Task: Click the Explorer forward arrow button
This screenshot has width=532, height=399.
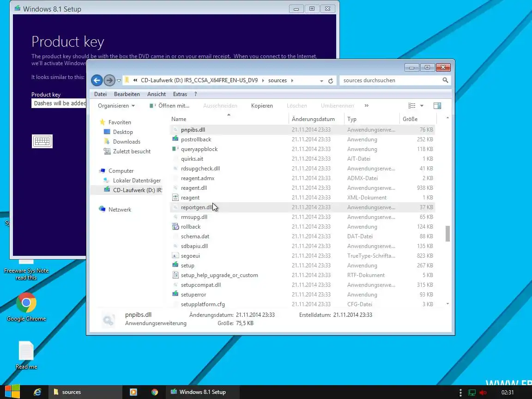Action: (x=109, y=80)
